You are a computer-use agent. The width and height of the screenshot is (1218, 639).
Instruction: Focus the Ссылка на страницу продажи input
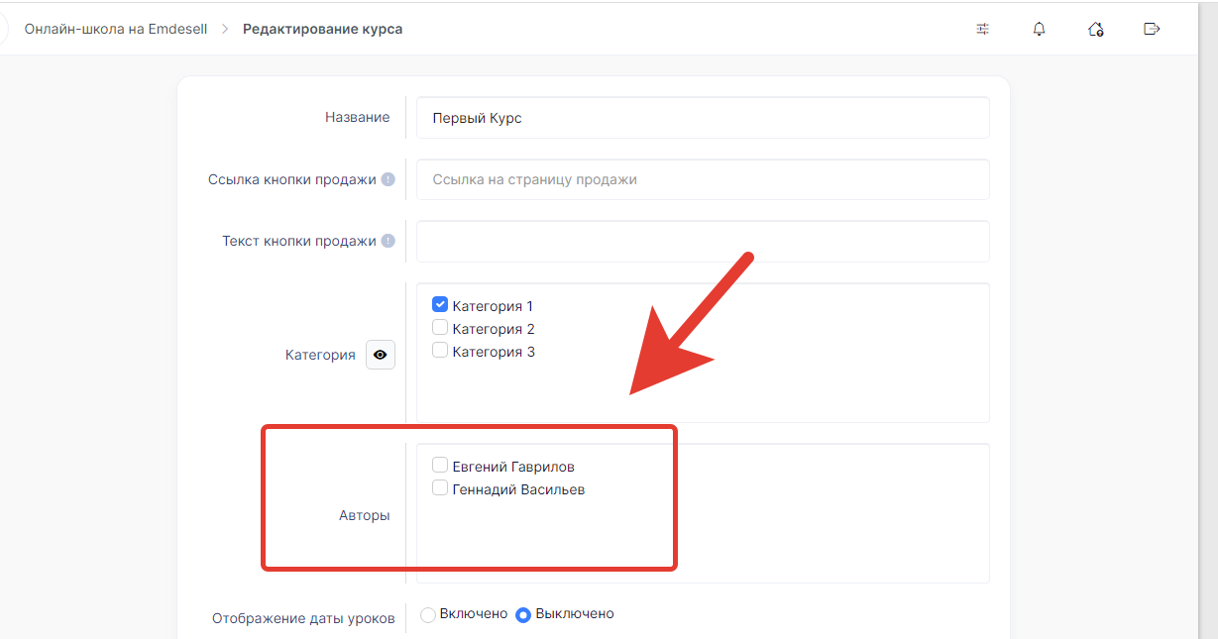click(x=702, y=179)
